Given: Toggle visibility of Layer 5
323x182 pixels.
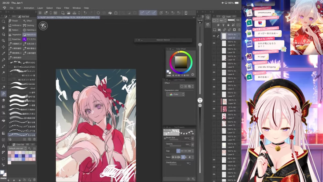Looking at the screenshot, I should click(214, 65).
